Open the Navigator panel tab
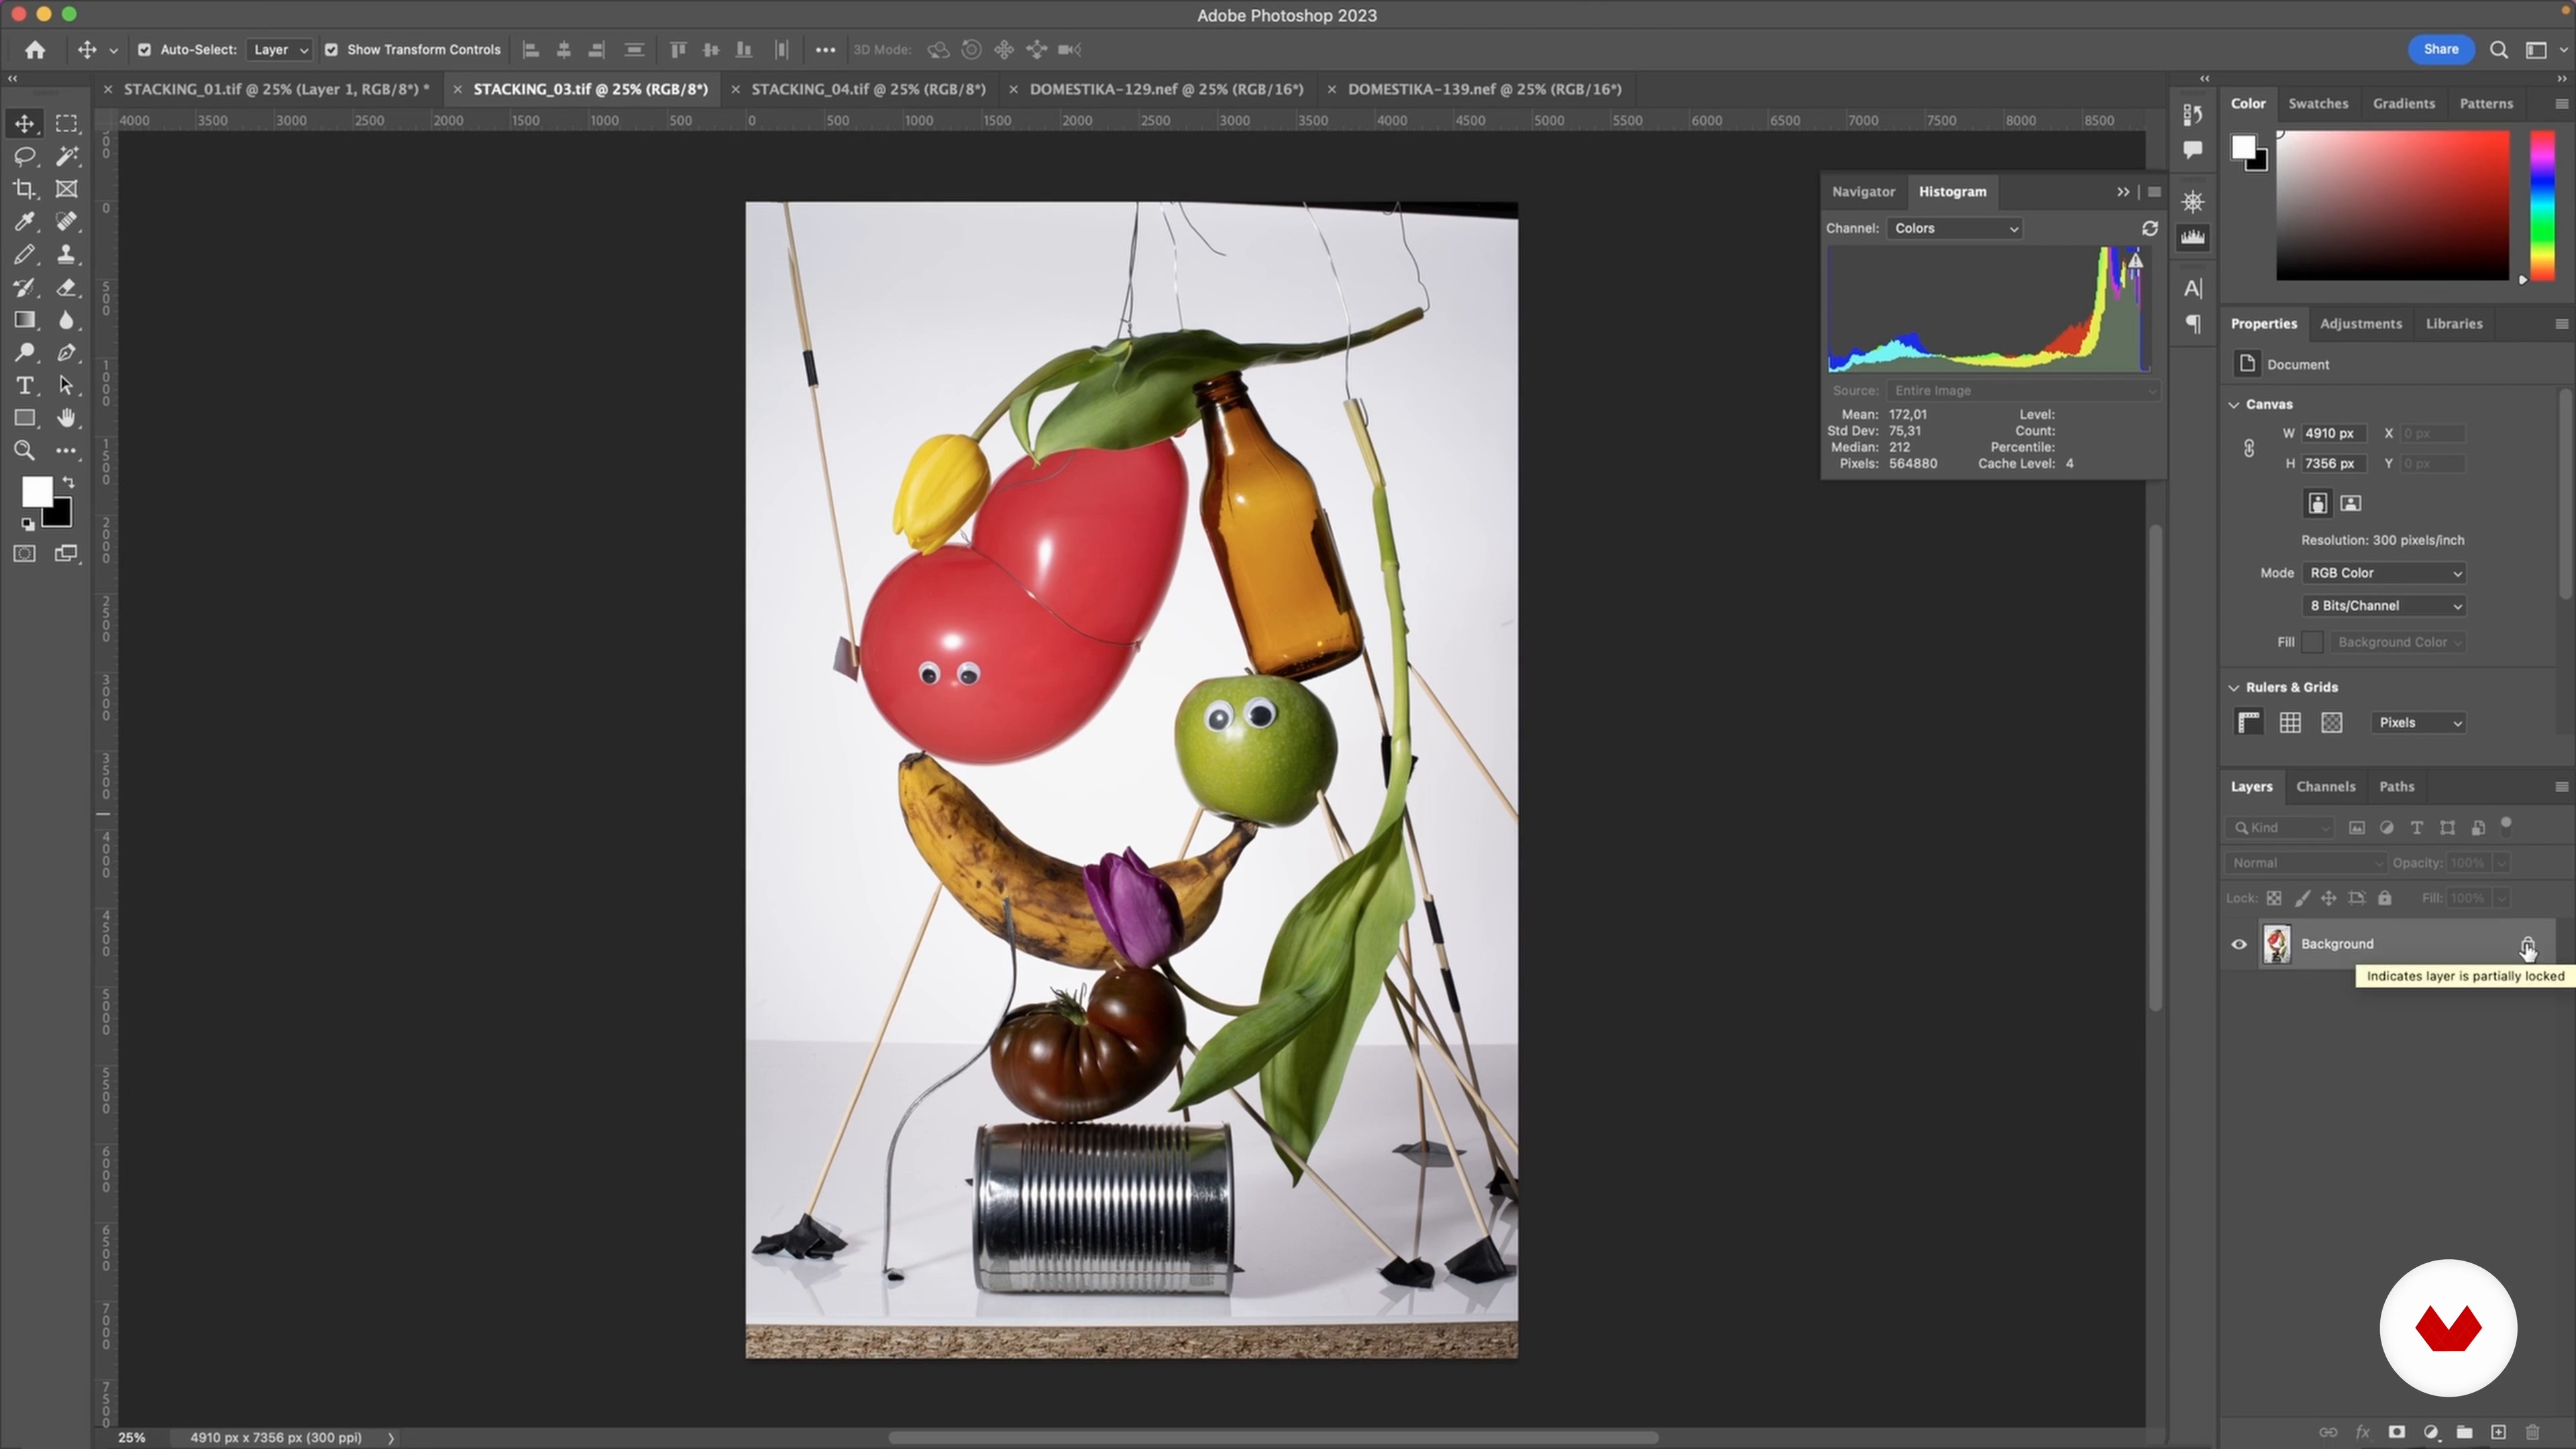 [1863, 192]
